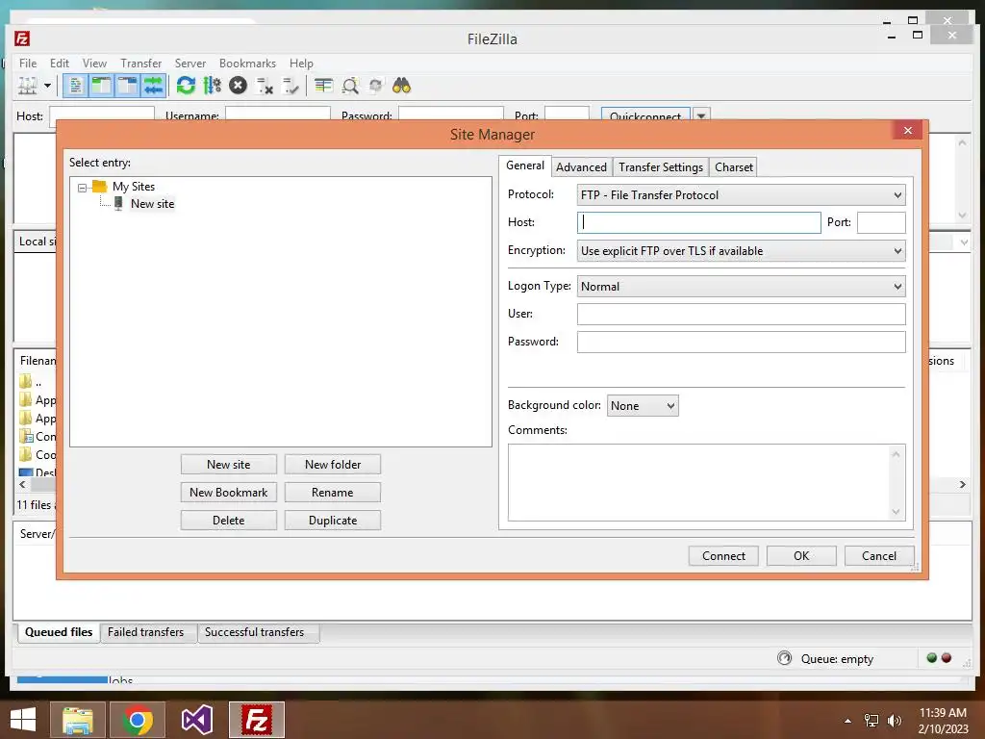
Task: Click the New site button
Action: (x=229, y=465)
